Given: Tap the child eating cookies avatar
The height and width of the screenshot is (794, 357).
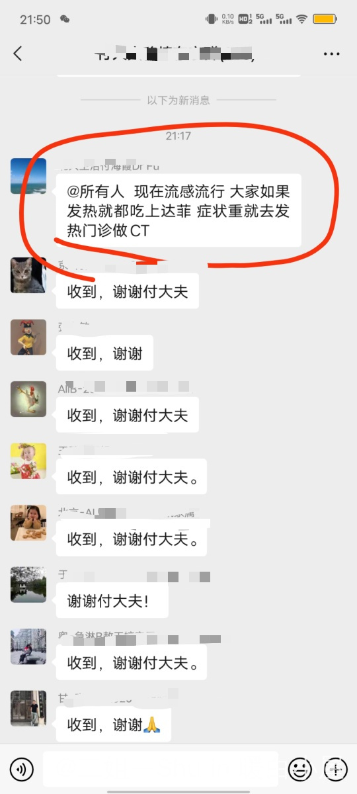Looking at the screenshot, I should point(28,523).
